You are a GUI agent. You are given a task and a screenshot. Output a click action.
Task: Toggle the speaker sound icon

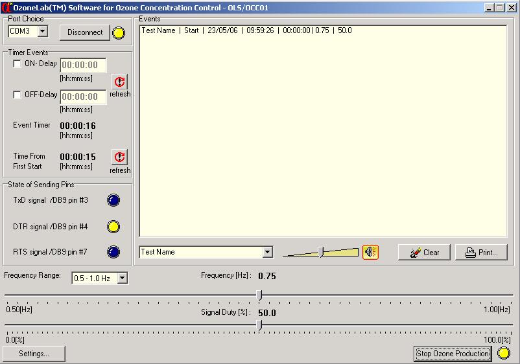tap(370, 253)
